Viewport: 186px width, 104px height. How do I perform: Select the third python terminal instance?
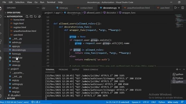pyautogui.click(x=178, y=82)
